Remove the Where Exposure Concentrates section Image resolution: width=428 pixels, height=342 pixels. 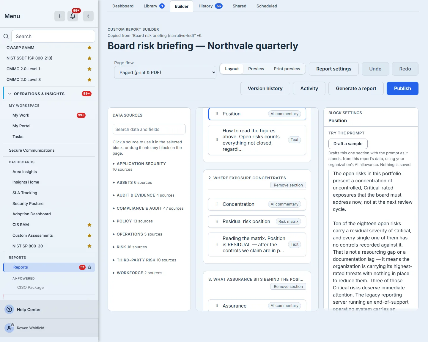coord(288,185)
